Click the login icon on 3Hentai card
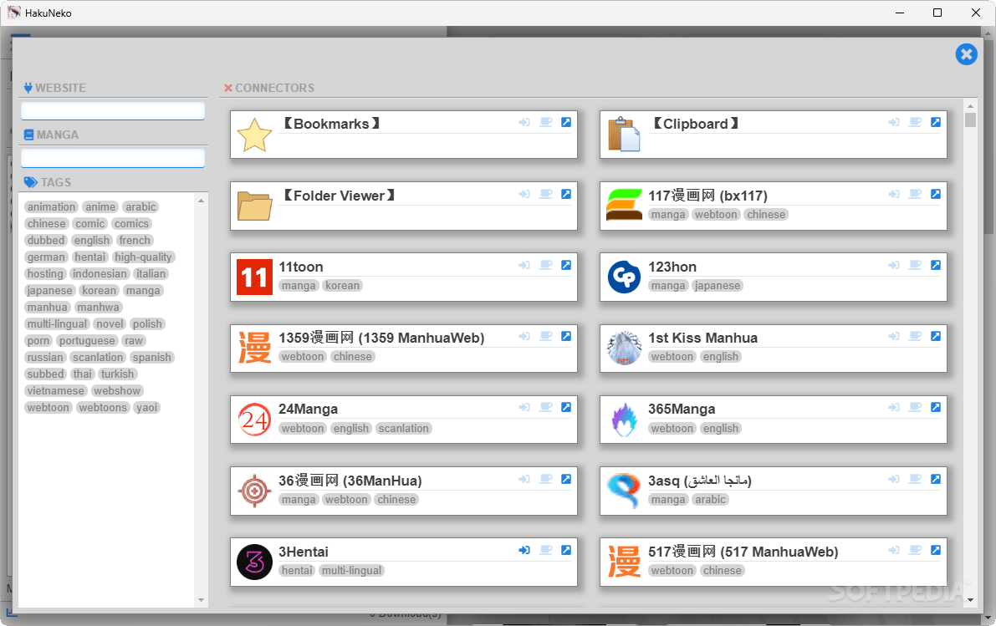The width and height of the screenshot is (996, 626). pyautogui.click(x=524, y=550)
